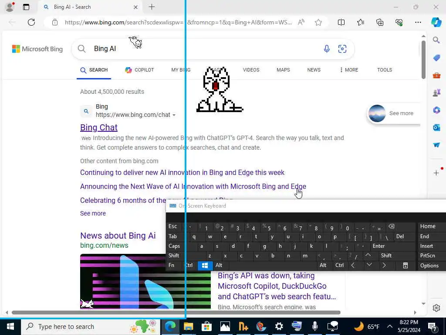Image resolution: width=446 pixels, height=335 pixels.
Task: Open visual search camera icon
Action: (x=342, y=49)
